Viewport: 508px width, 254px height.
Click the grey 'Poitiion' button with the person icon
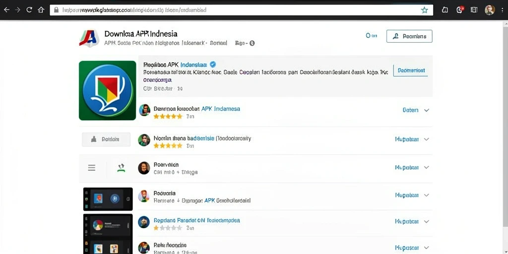106,139
